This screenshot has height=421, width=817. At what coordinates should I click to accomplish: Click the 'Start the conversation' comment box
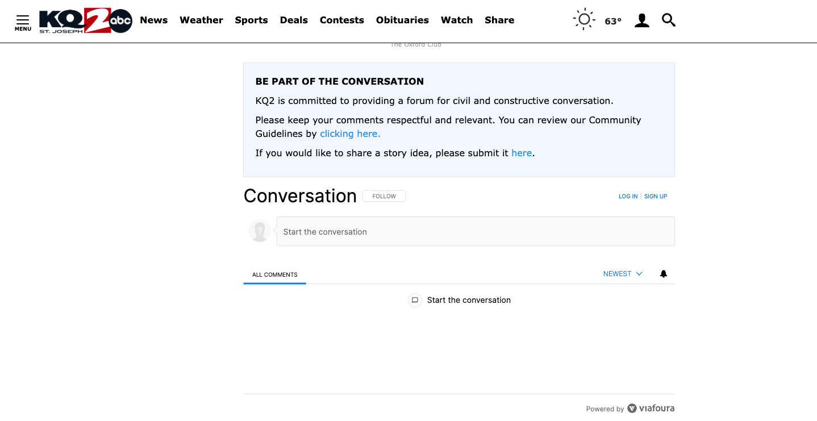click(x=475, y=231)
